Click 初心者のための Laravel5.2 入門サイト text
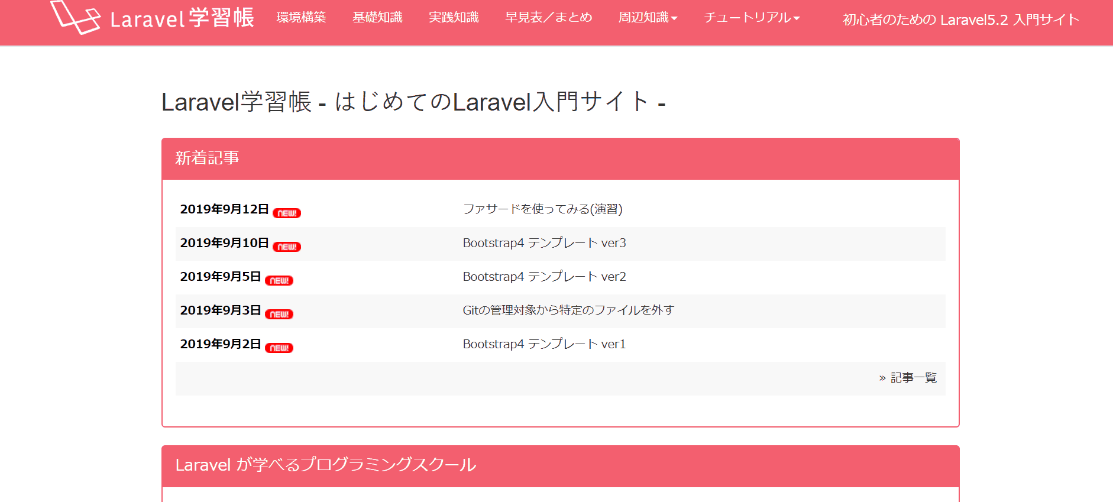 pyautogui.click(x=961, y=20)
